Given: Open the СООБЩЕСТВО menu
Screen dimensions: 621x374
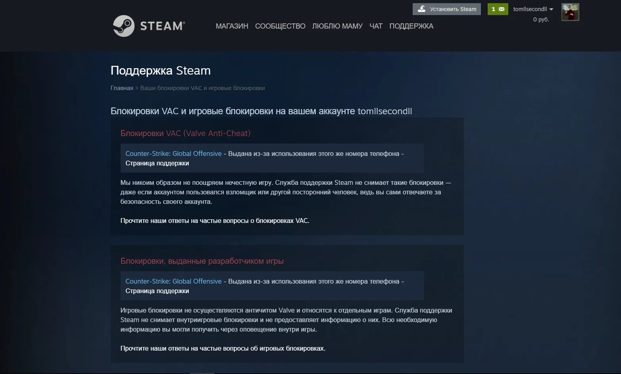Looking at the screenshot, I should click(280, 26).
